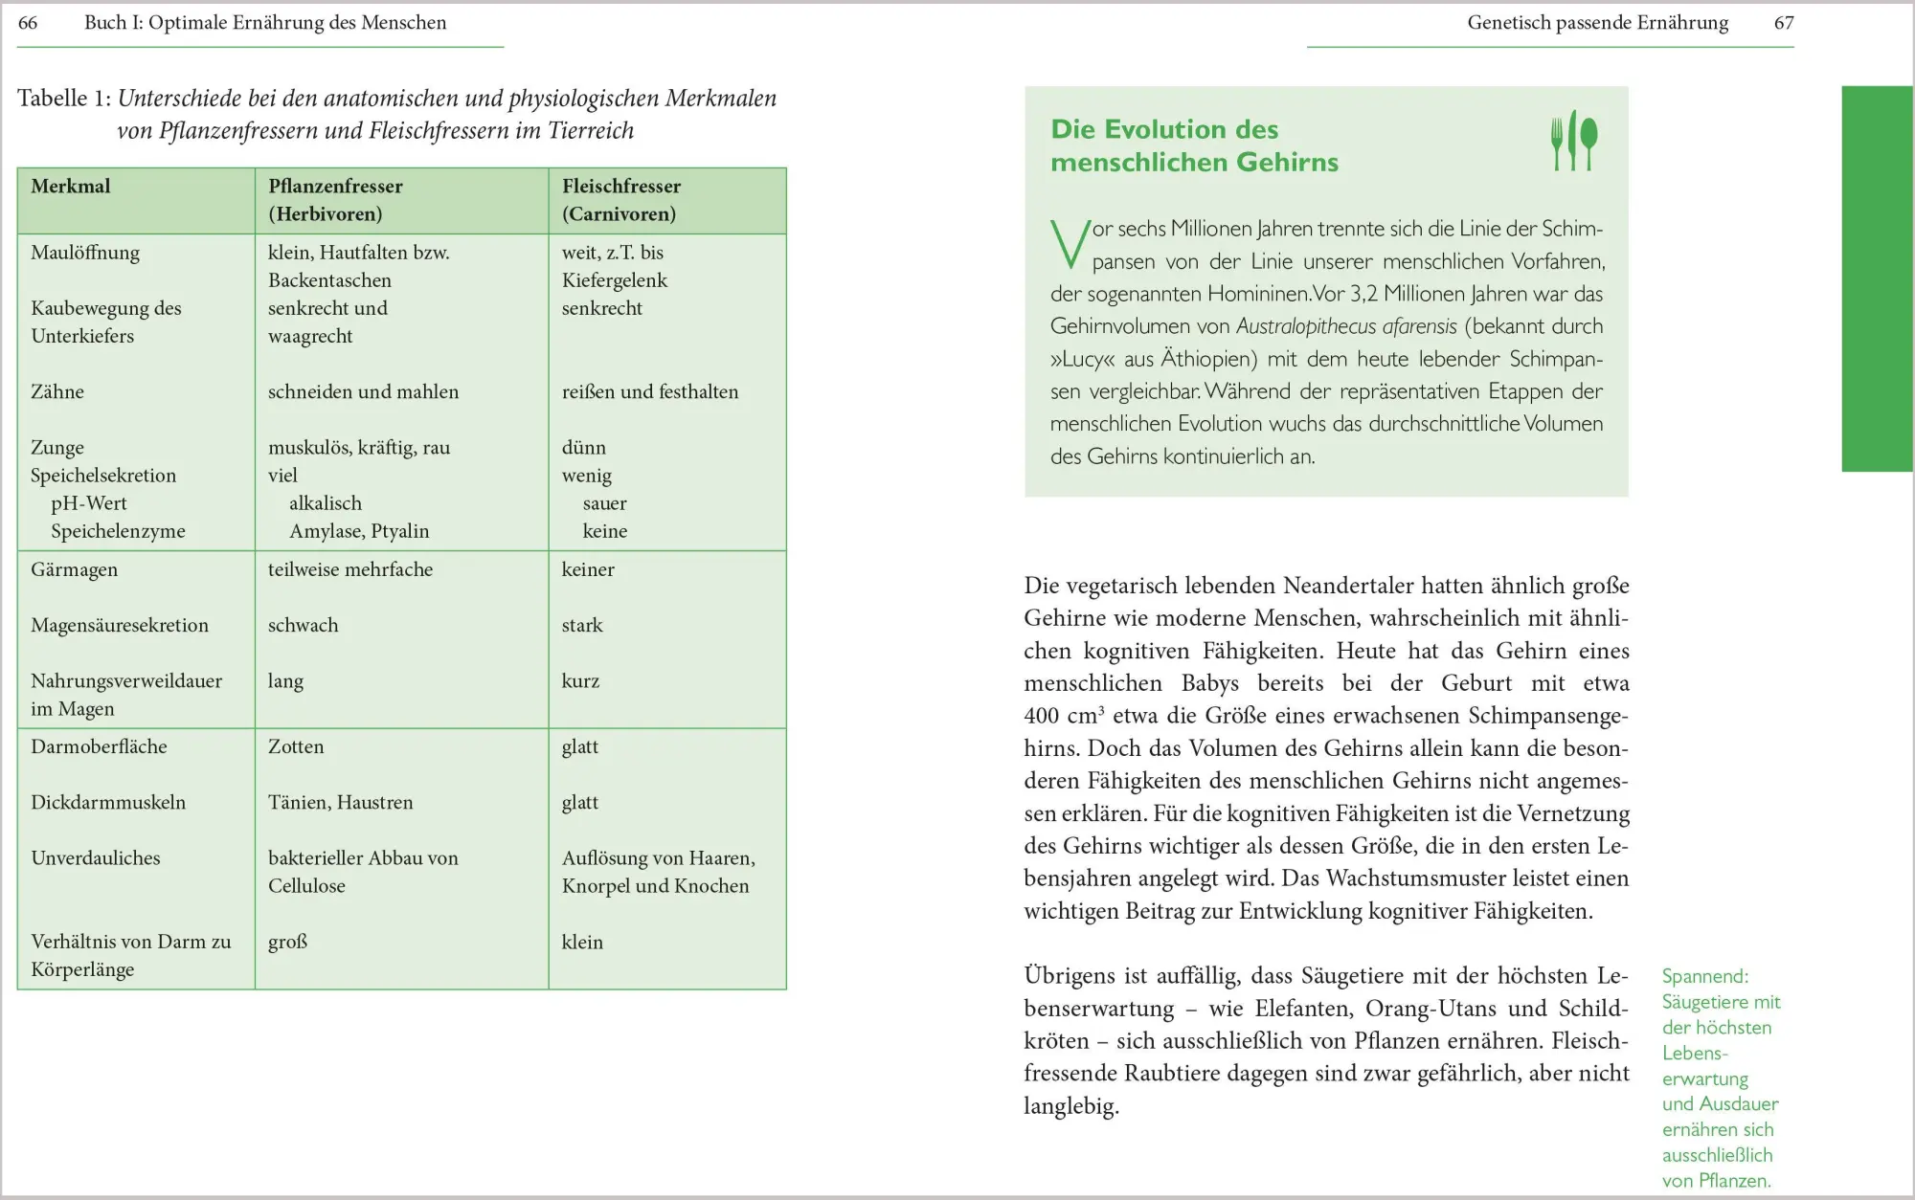Viewport: 1915px width, 1200px height.
Task: Click 'Kaubewegung des Unterkiefers' row label
Action: click(106, 322)
